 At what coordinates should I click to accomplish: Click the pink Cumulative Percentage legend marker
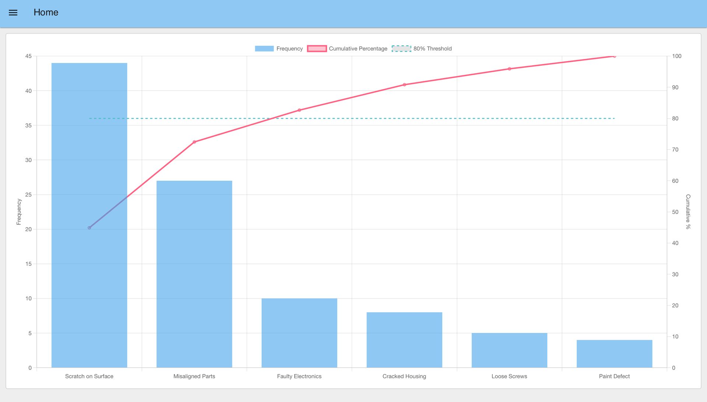317,48
